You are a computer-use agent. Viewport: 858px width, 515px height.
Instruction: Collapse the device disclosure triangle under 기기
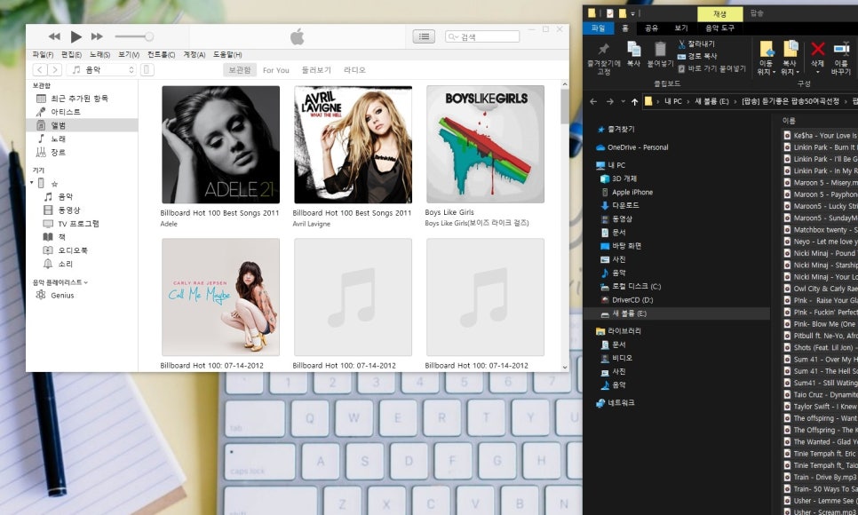(x=32, y=183)
